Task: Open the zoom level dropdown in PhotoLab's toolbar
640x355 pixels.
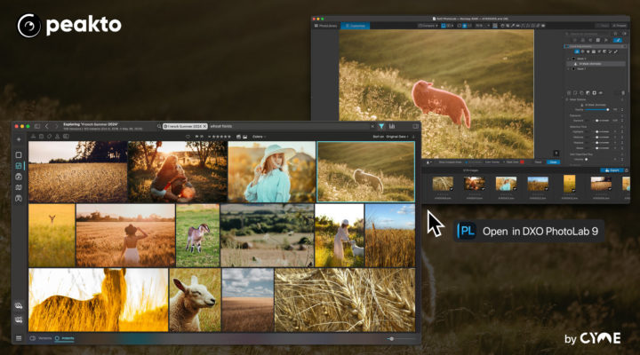Action: 482,26
